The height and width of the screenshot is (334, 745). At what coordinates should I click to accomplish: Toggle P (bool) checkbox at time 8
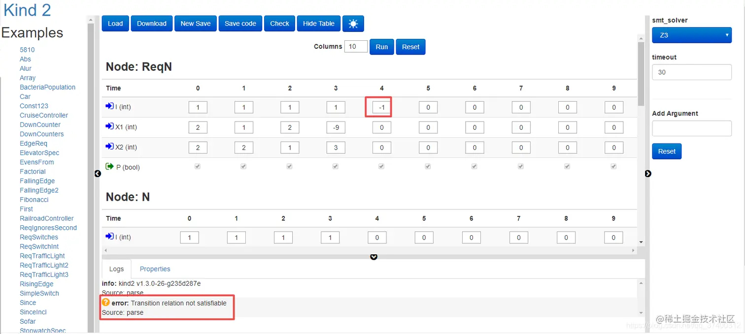click(567, 167)
